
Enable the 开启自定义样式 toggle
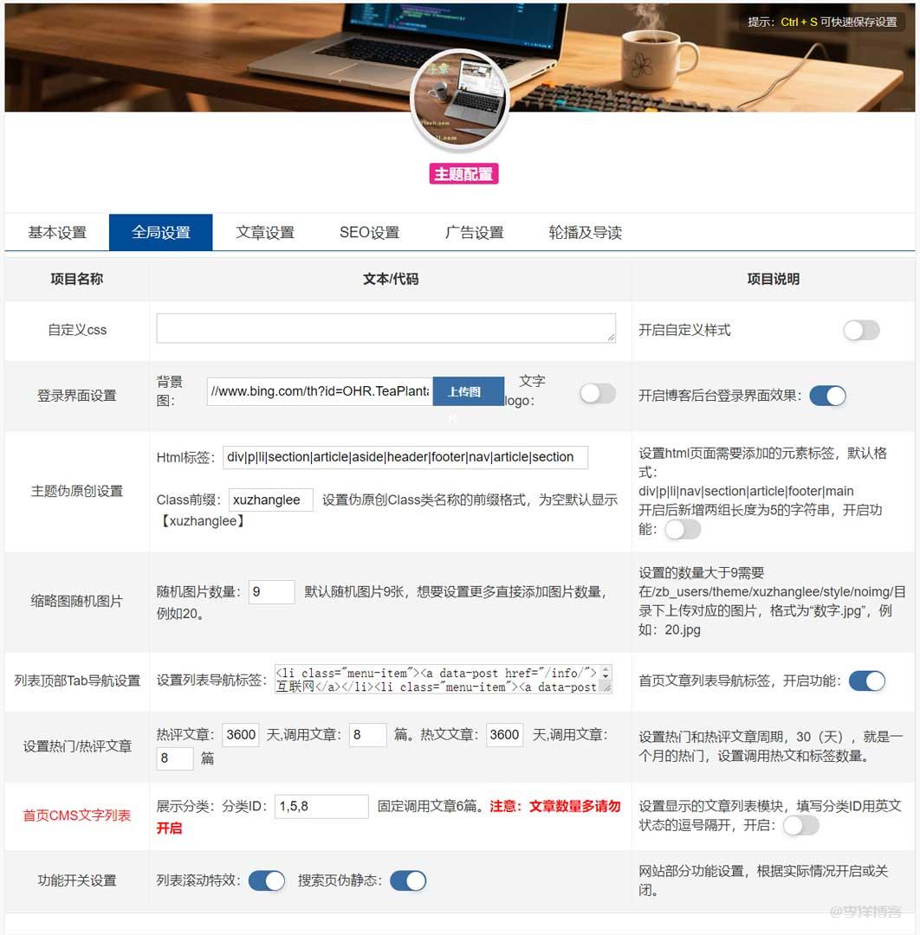[861, 330]
